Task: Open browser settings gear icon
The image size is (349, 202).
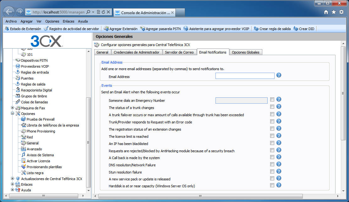Action: tap(341, 12)
